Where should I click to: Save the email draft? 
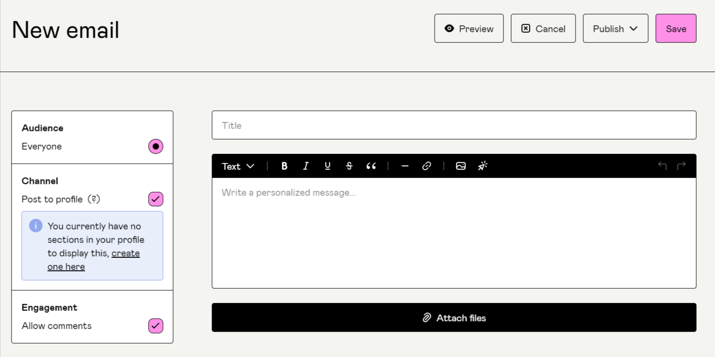(676, 28)
